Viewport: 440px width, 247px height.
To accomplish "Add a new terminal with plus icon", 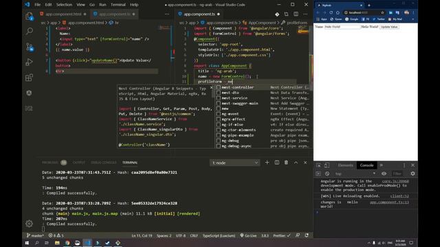I will [x=267, y=163].
